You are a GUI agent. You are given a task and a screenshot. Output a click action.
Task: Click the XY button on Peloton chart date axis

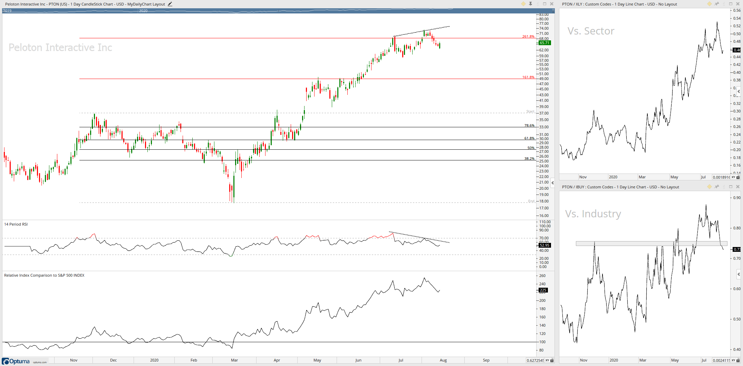547,360
